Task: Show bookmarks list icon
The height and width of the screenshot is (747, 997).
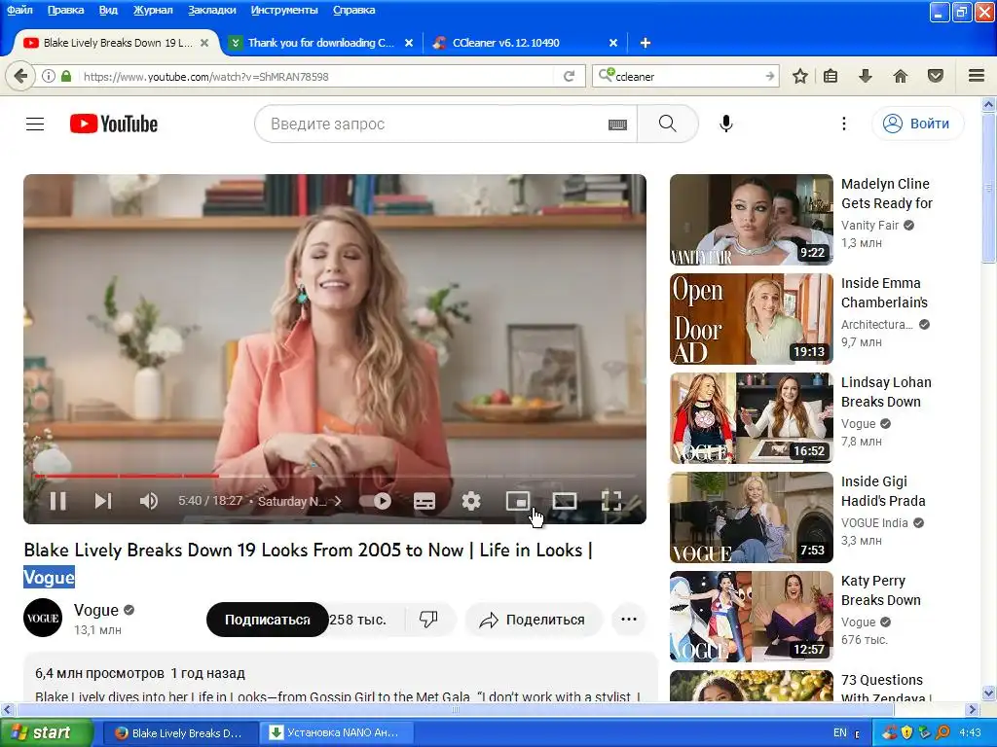Action: (831, 76)
